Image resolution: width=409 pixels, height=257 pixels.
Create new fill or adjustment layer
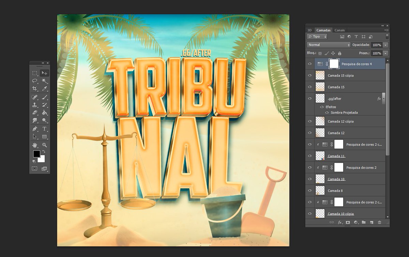pyautogui.click(x=356, y=222)
